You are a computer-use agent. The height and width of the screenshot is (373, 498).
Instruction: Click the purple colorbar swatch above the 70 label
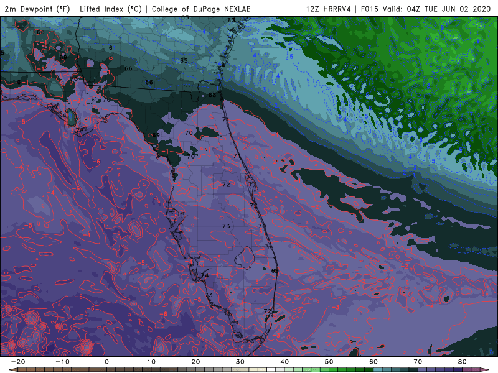pyautogui.click(x=423, y=370)
